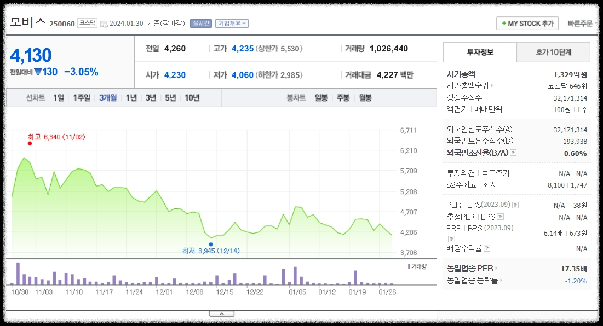This screenshot has width=603, height=326.
Task: Select the 5년 line chart period
Action: 170,98
